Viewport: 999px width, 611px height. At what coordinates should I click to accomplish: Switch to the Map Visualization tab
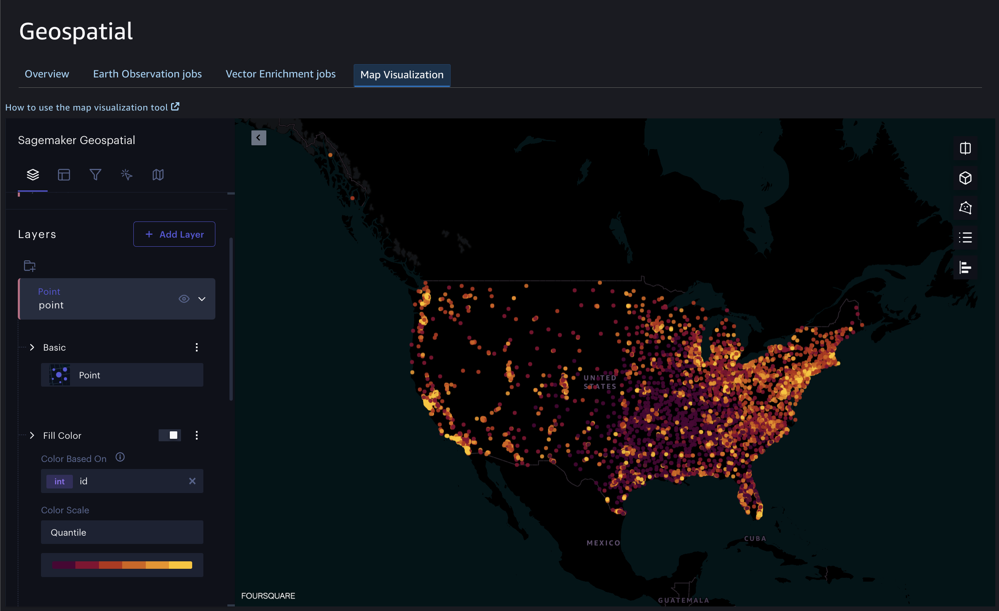point(403,74)
